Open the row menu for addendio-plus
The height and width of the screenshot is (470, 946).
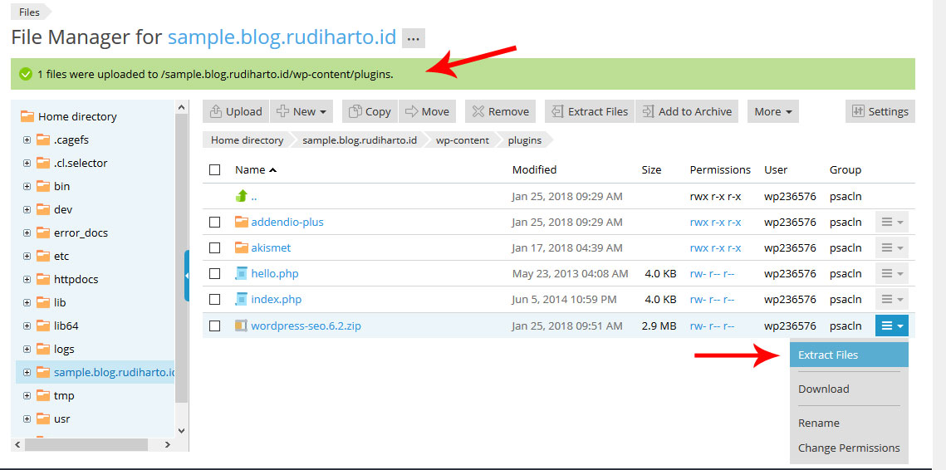tap(892, 222)
